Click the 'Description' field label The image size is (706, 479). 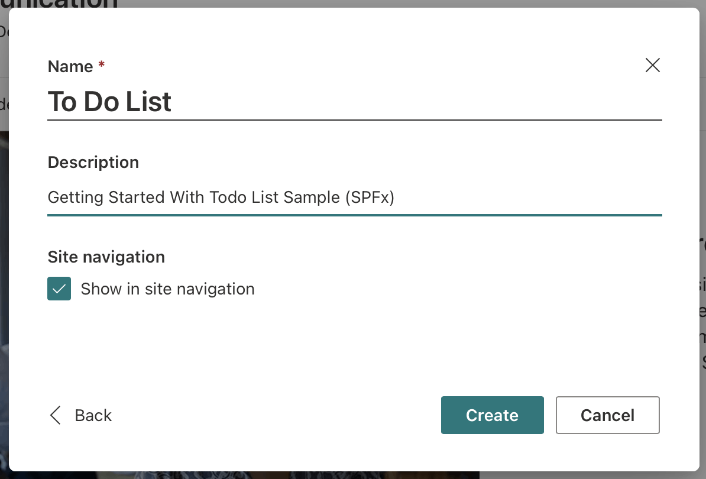click(x=93, y=162)
